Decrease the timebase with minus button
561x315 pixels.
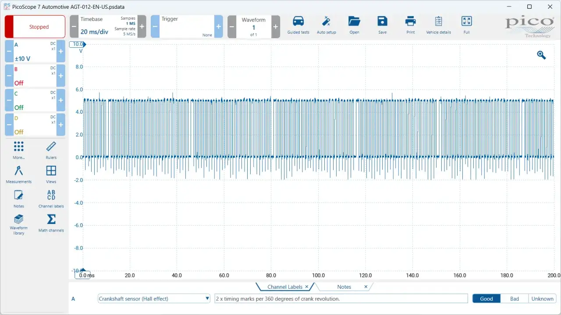[74, 27]
